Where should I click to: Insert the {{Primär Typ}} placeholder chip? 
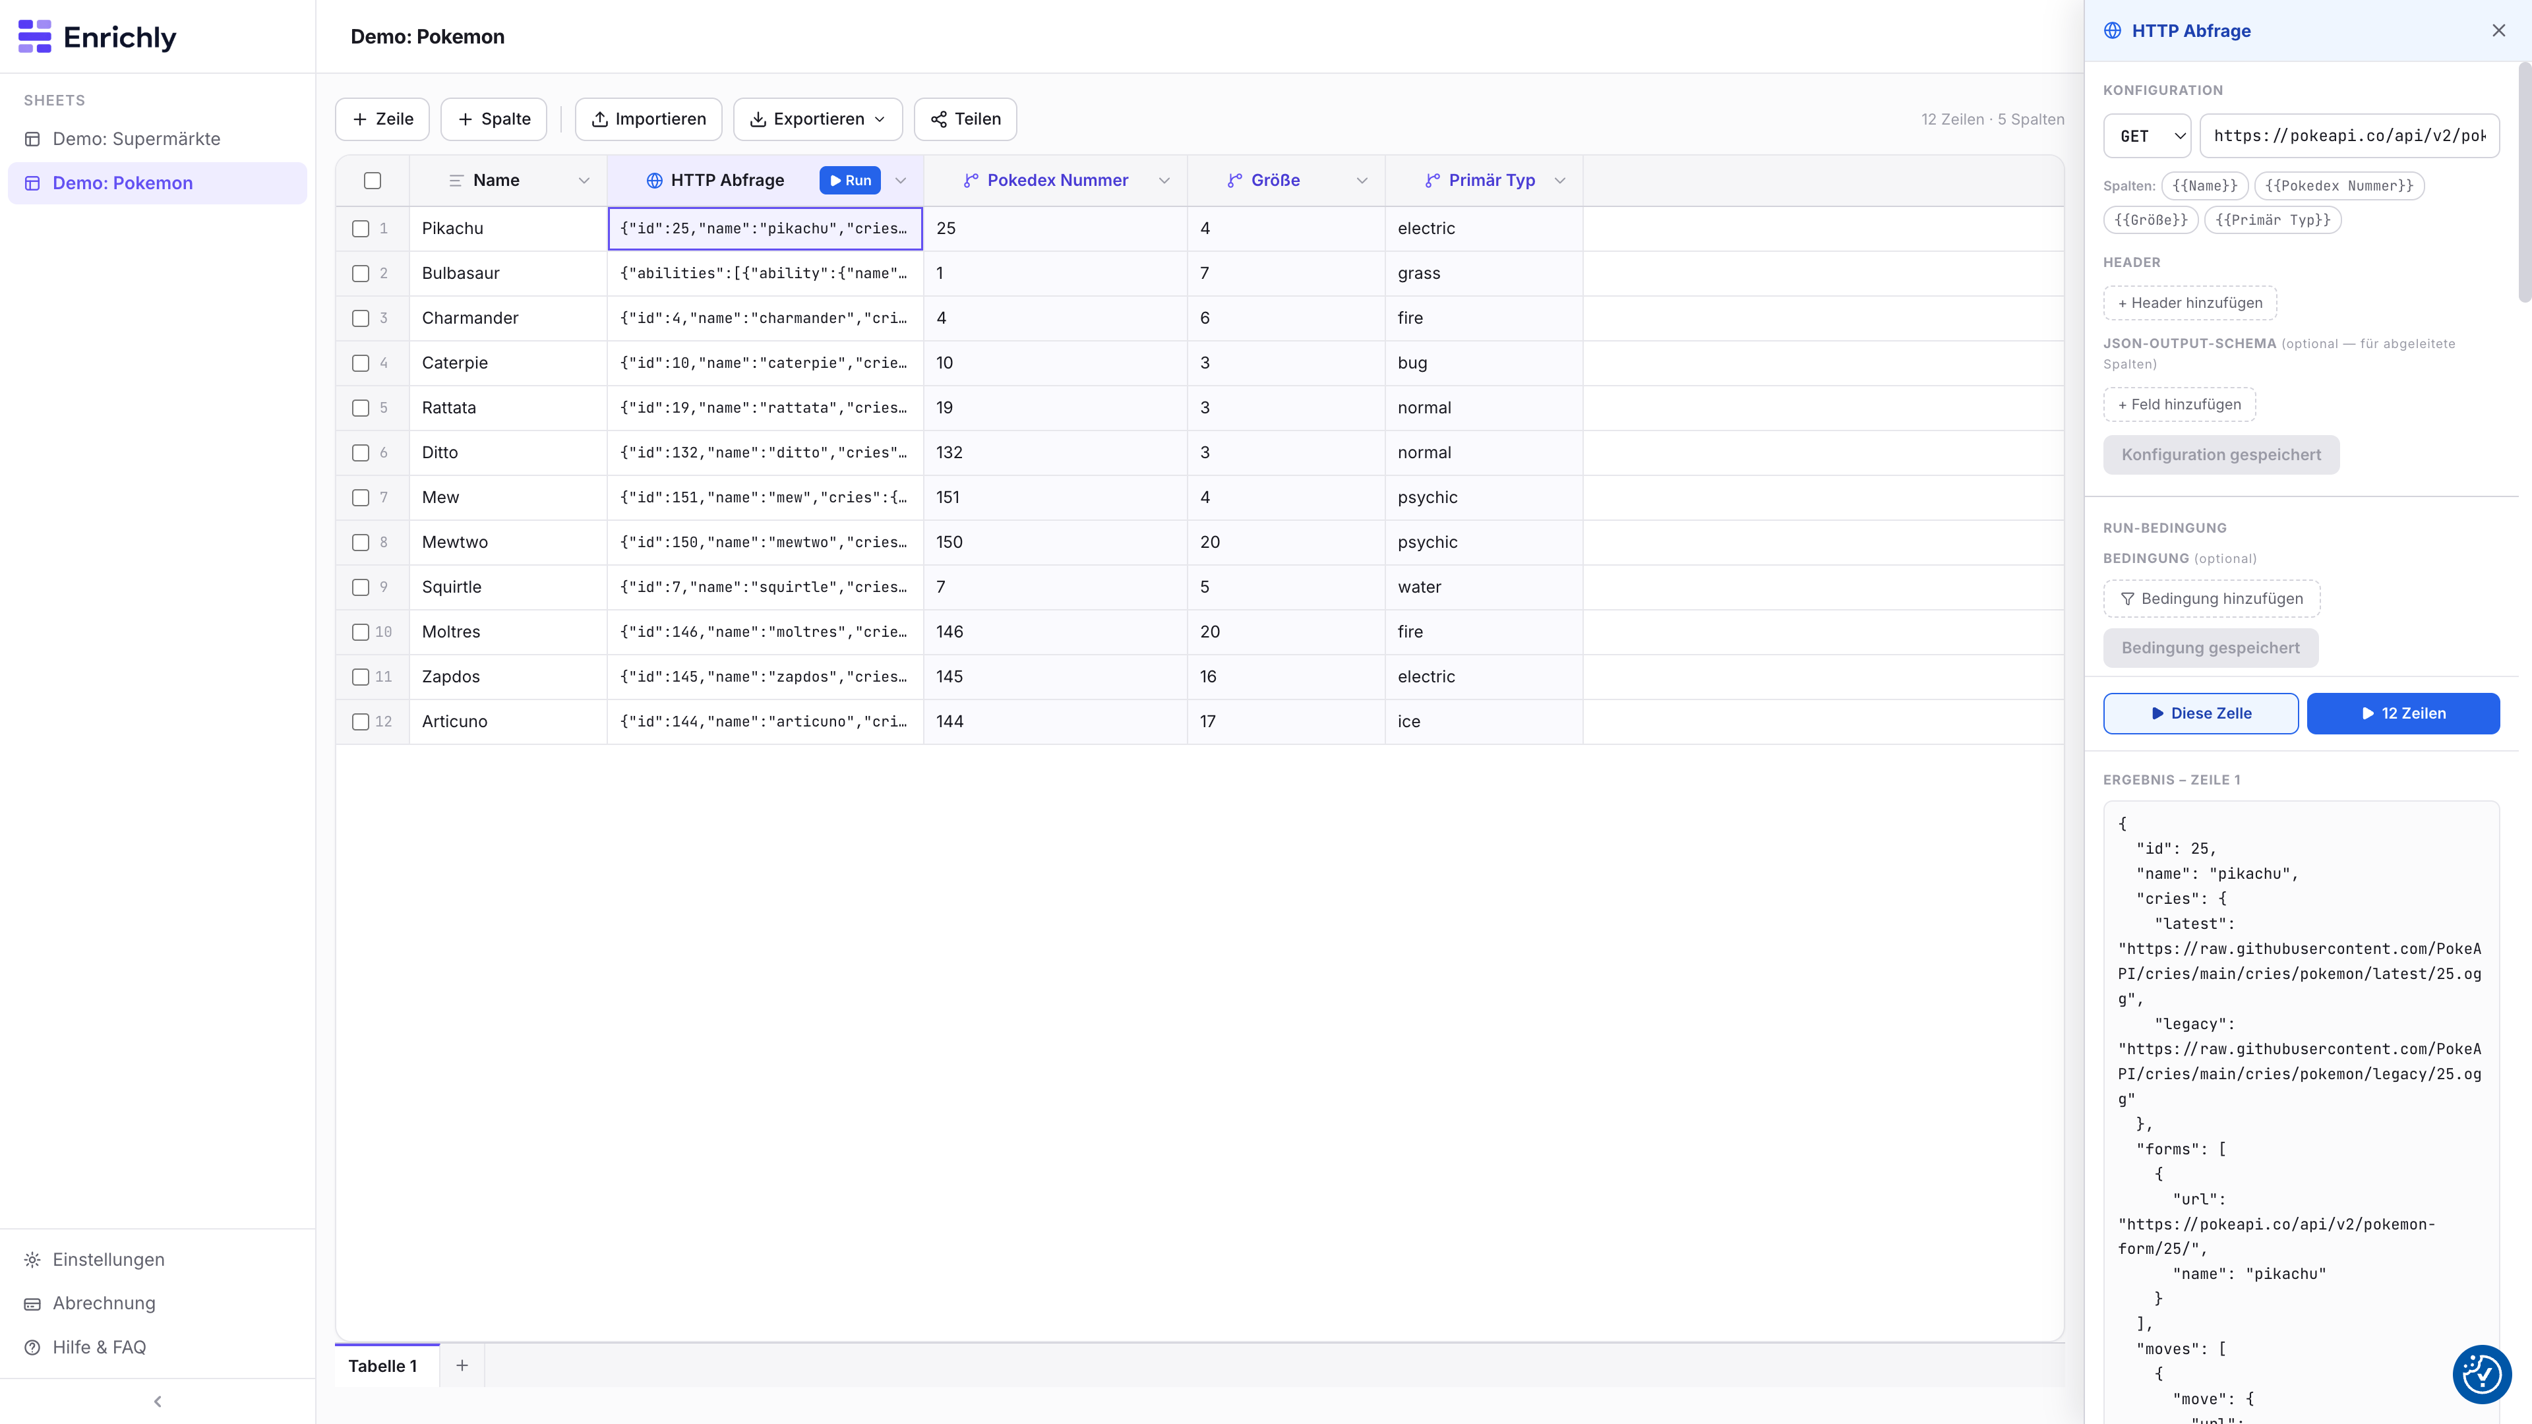(x=2272, y=220)
